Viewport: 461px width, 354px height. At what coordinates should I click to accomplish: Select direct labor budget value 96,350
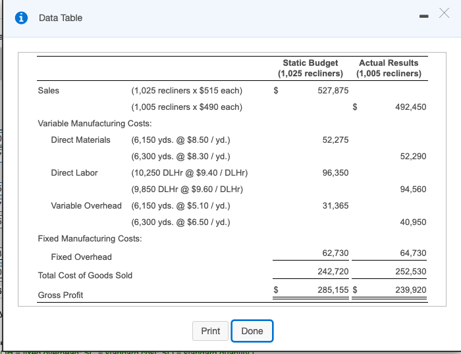tap(335, 173)
